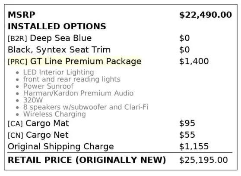The height and width of the screenshot is (176, 241).
Task: Click the Wireless Charging bullet item
Action: tap(54, 114)
